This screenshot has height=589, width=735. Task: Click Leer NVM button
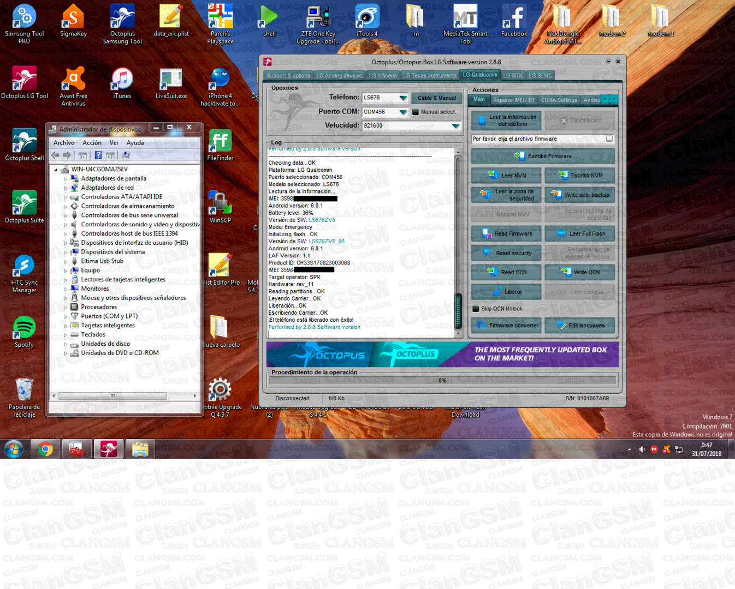[506, 176]
